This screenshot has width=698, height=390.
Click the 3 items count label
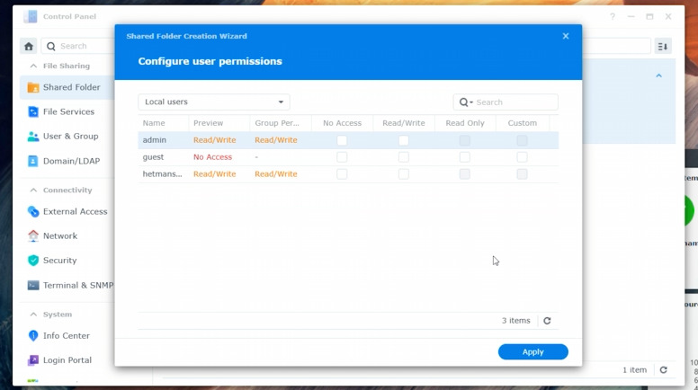click(516, 321)
